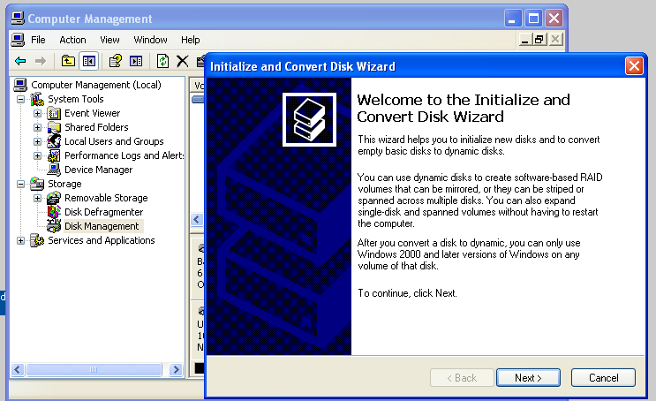
Task: Expand Local Users and Groups node
Action: point(37,142)
